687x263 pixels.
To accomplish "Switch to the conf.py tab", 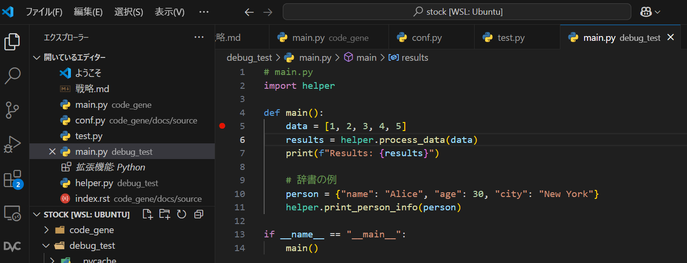I will [x=431, y=38].
